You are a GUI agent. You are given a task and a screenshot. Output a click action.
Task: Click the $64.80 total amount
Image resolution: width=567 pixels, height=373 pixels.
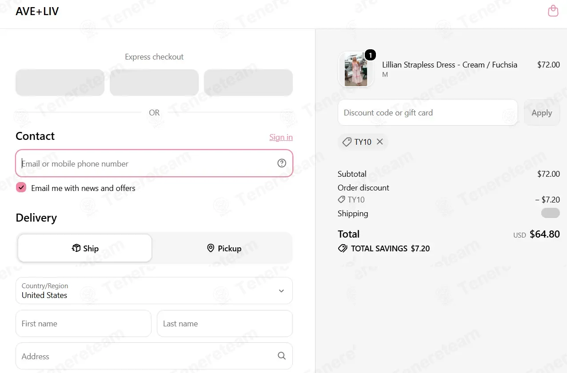click(x=545, y=234)
